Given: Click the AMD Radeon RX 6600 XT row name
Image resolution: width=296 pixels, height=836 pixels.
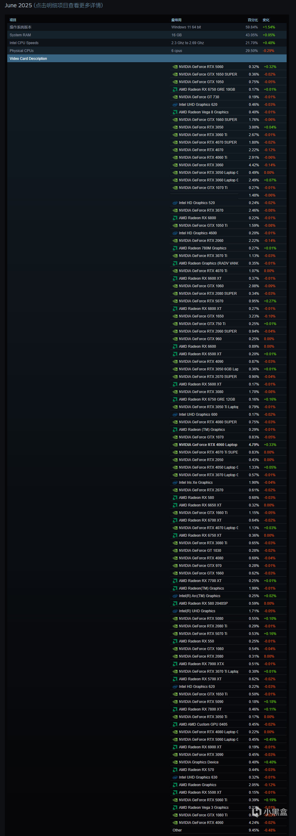Looking at the screenshot, I should pos(200,278).
